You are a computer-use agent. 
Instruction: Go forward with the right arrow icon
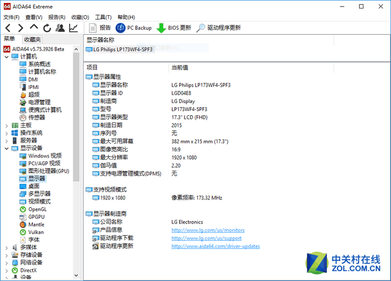(20, 28)
